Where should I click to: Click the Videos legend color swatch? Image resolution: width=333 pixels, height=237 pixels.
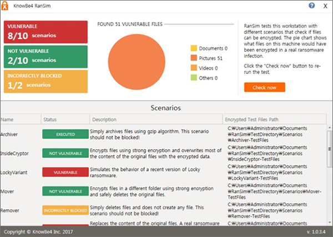(x=194, y=68)
